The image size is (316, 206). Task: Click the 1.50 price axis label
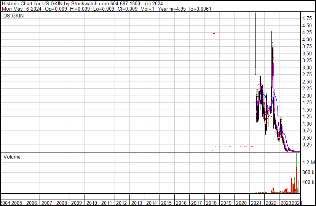pyautogui.click(x=307, y=110)
